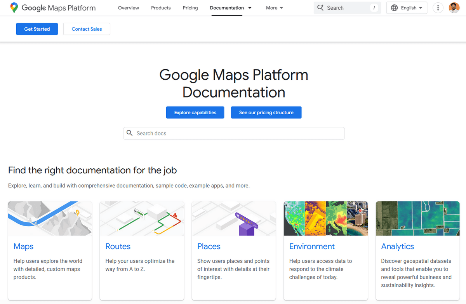Open the Routes documentation link

click(118, 246)
